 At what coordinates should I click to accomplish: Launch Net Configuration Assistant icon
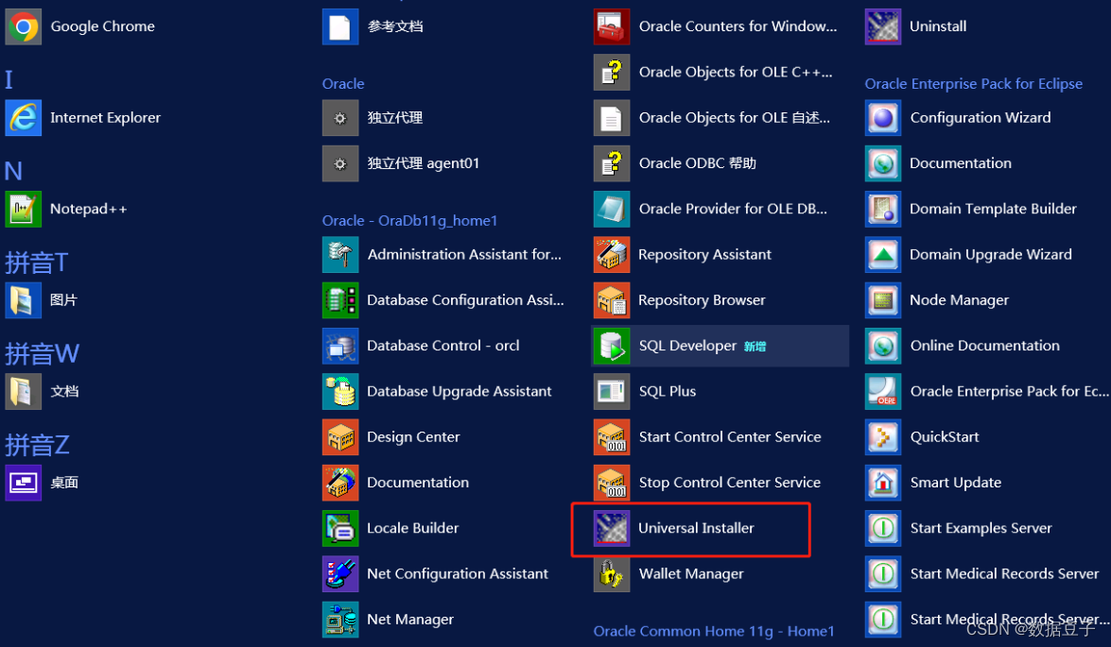coord(340,574)
